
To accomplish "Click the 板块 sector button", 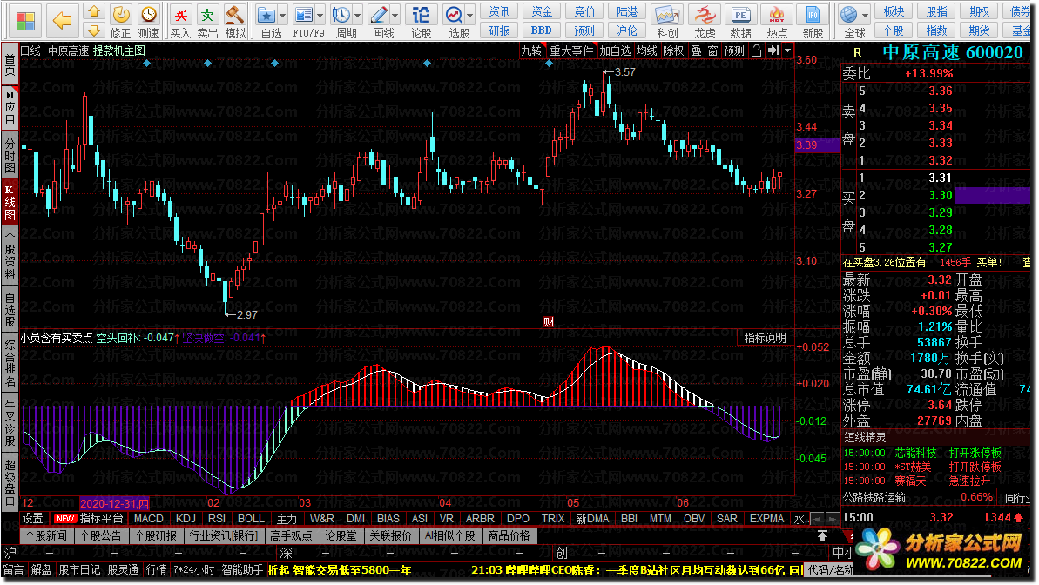I will point(894,11).
